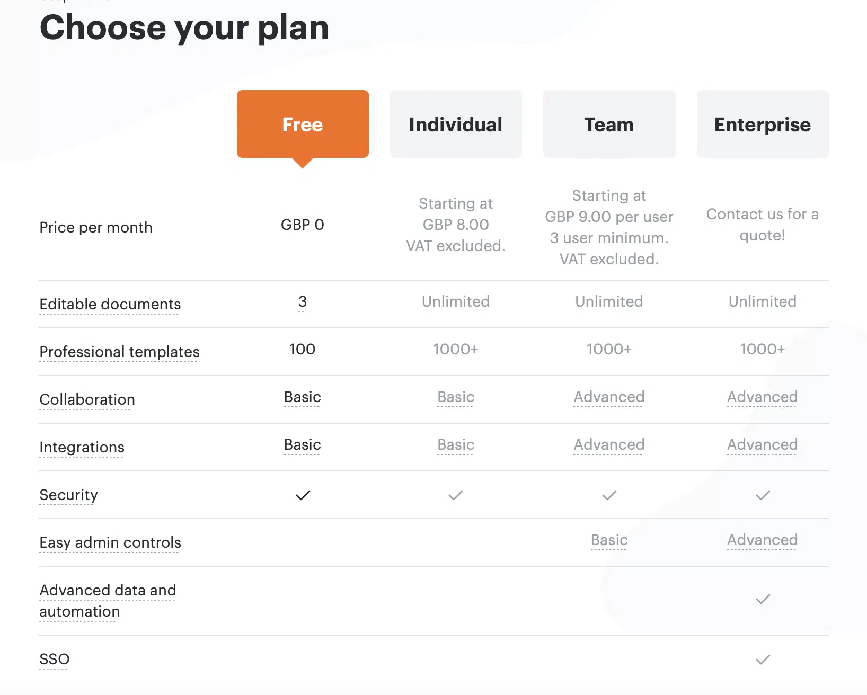This screenshot has height=695, width=867.
Task: Click the Security checkmark under Free
Action: coord(303,495)
